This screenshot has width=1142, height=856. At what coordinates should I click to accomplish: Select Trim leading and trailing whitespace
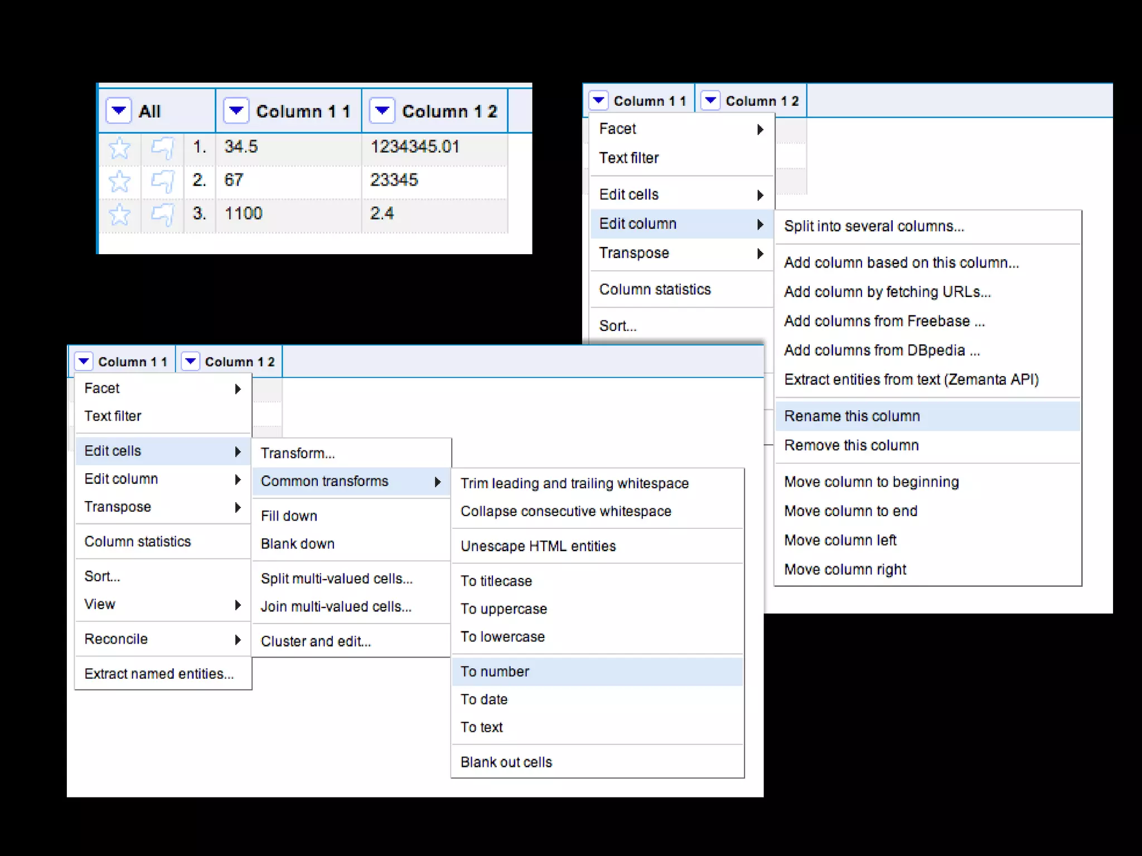pos(574,483)
